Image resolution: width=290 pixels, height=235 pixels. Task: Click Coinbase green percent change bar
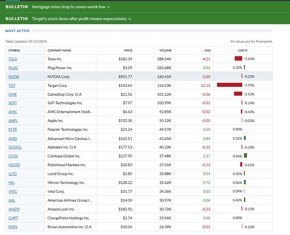(x=245, y=156)
